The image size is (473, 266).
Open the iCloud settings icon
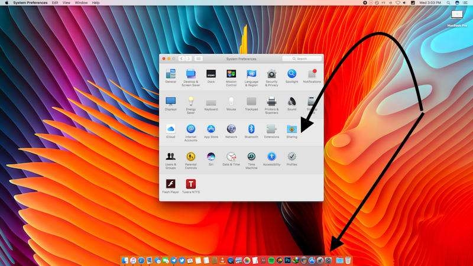(x=170, y=129)
